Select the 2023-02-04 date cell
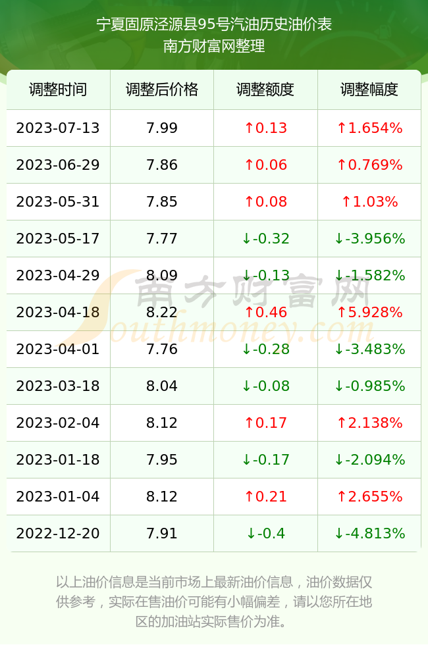 [x=58, y=423]
